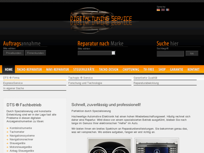Select the Motorsteuergeräte list entry
Screen dimensions: 204x153
pyautogui.click(x=21, y=147)
